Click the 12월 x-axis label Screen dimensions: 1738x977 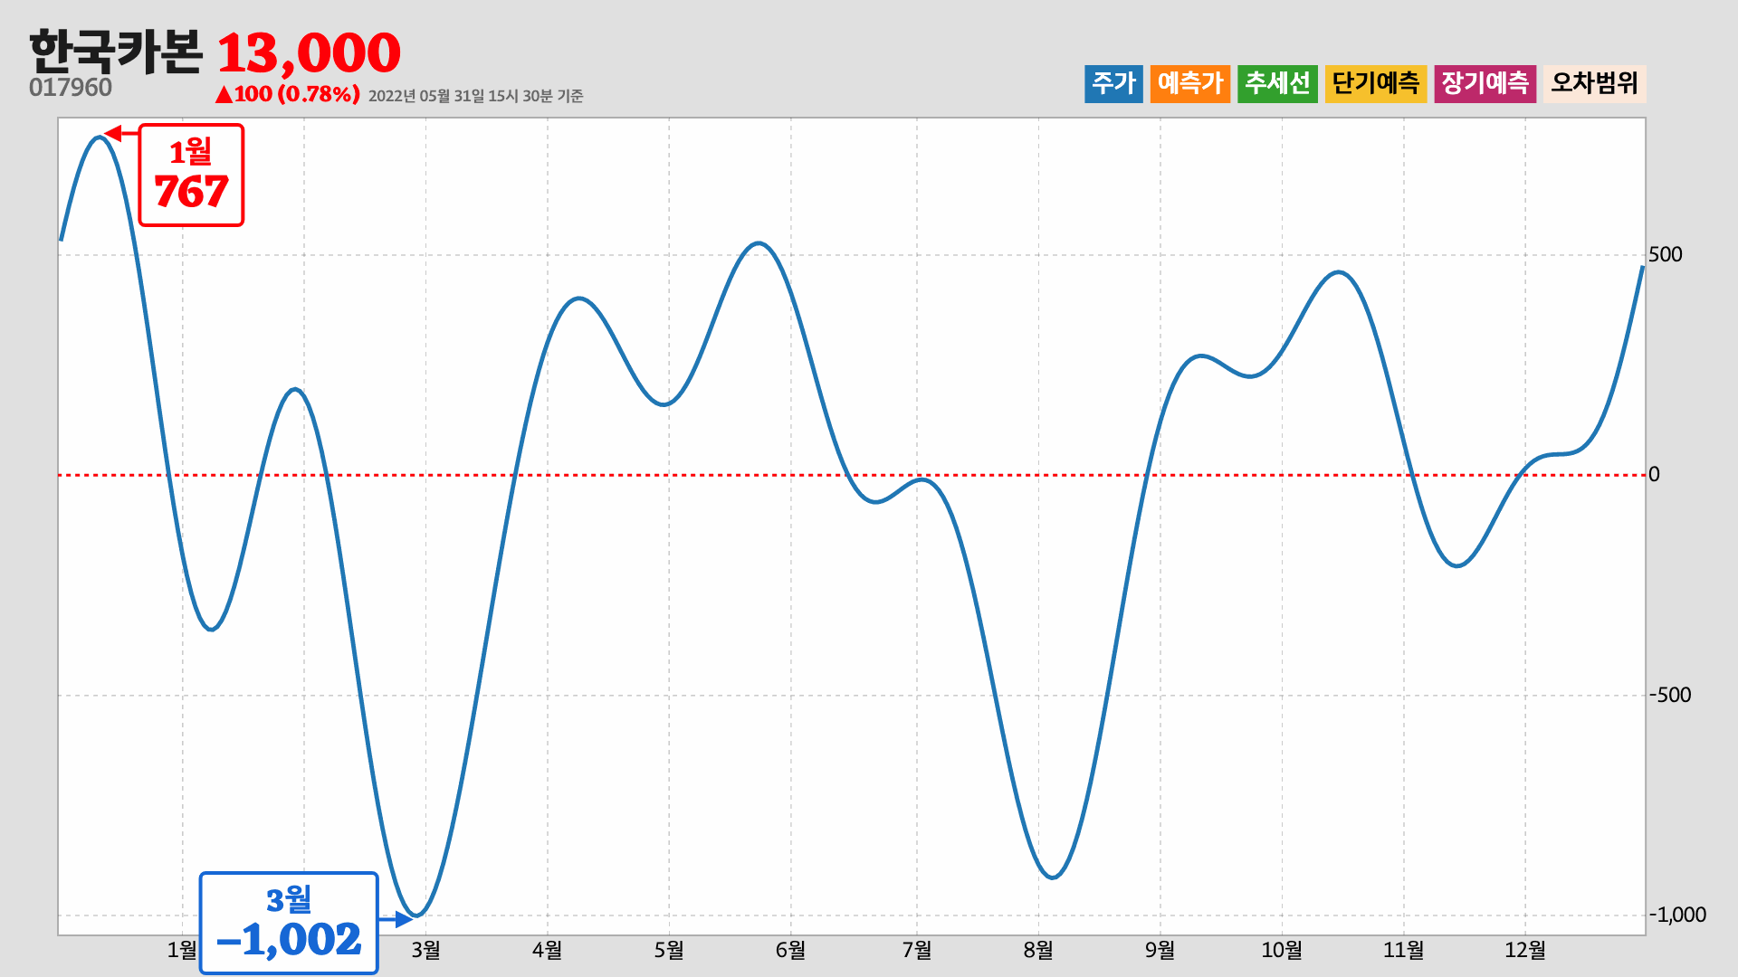click(x=1525, y=951)
